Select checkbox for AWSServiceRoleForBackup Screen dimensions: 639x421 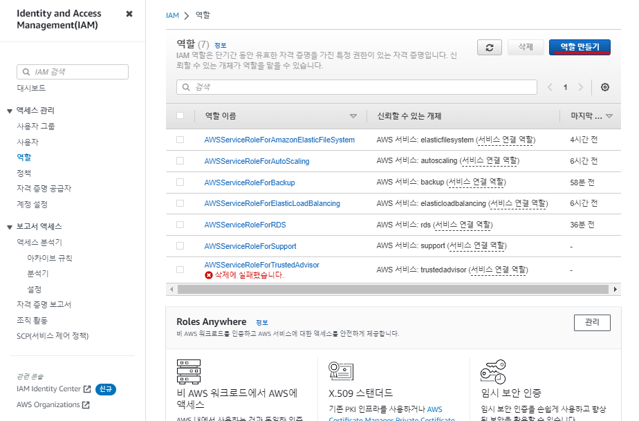[180, 183]
